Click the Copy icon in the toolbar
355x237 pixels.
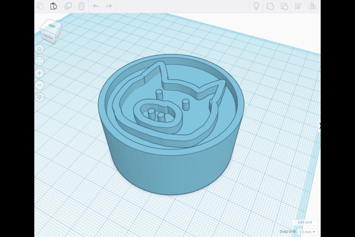[40, 6]
